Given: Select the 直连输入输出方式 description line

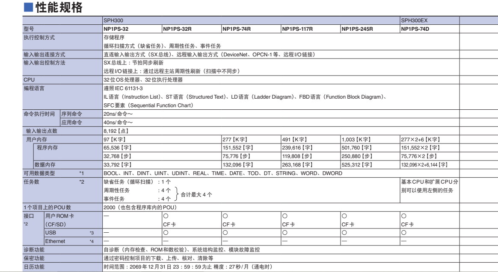Looking at the screenshot, I should pos(210,55).
